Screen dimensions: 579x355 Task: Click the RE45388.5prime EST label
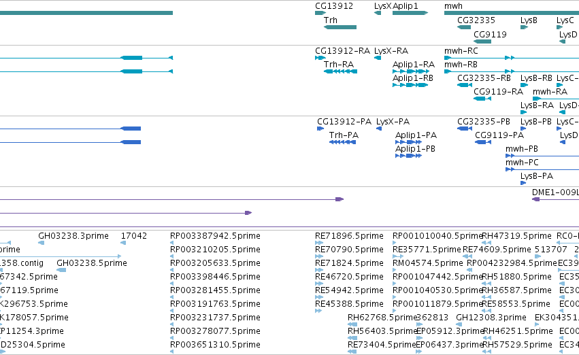point(349,304)
